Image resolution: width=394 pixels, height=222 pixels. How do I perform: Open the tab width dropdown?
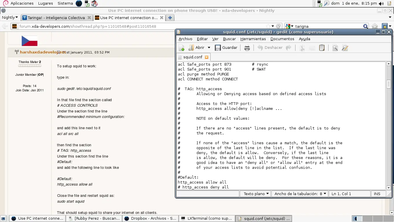[300, 194]
